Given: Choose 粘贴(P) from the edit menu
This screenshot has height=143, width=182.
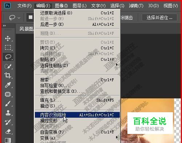Looking at the screenshot, I should pos(77,59).
